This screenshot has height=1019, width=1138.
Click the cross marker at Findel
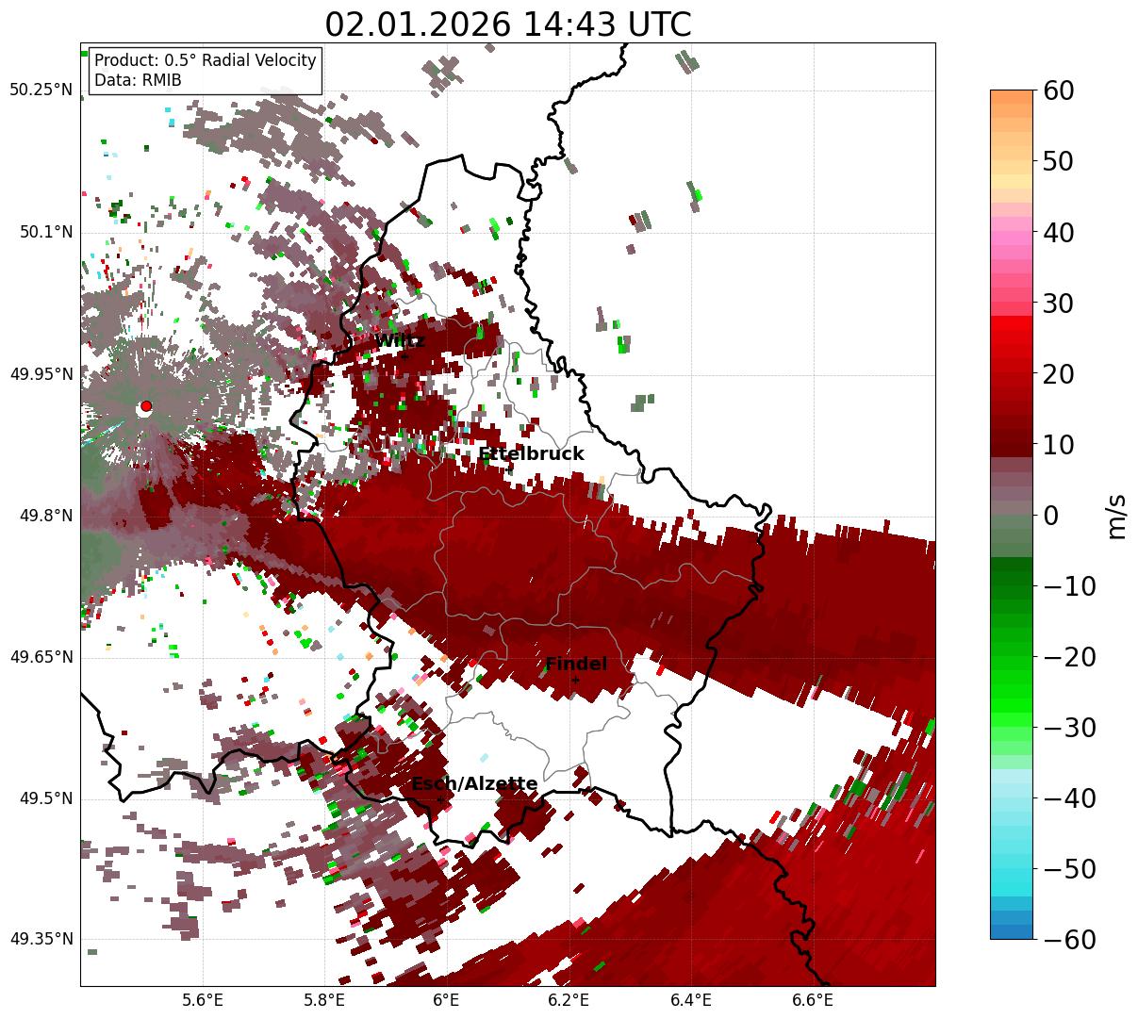pyautogui.click(x=575, y=680)
